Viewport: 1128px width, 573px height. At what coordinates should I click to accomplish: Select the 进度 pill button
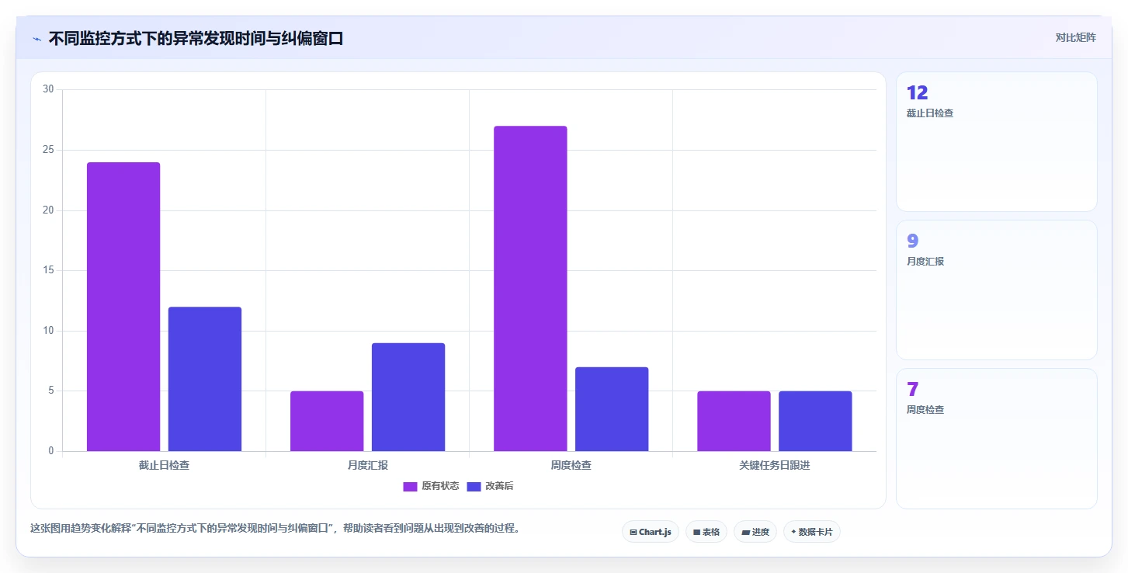[755, 532]
